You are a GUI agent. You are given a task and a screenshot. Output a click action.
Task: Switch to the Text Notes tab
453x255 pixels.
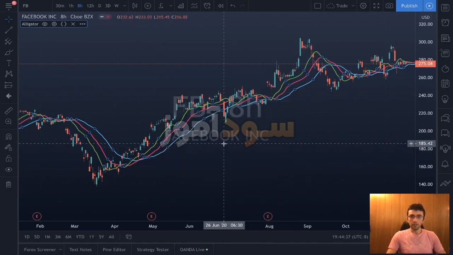(80, 250)
